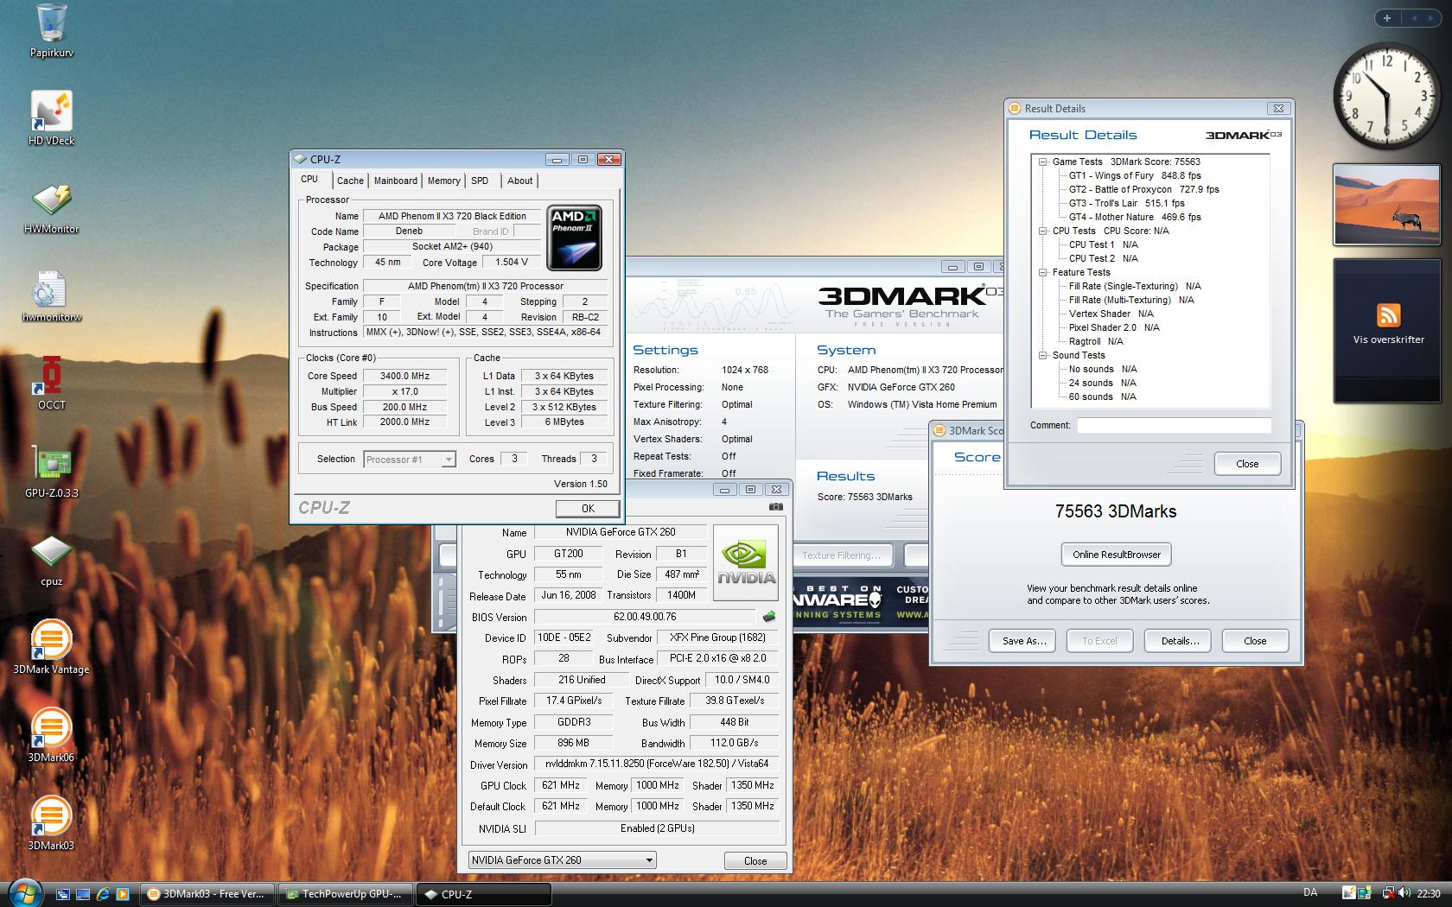1452x907 pixels.
Task: Select GT3 - Troll's Lair result
Action: [1126, 203]
